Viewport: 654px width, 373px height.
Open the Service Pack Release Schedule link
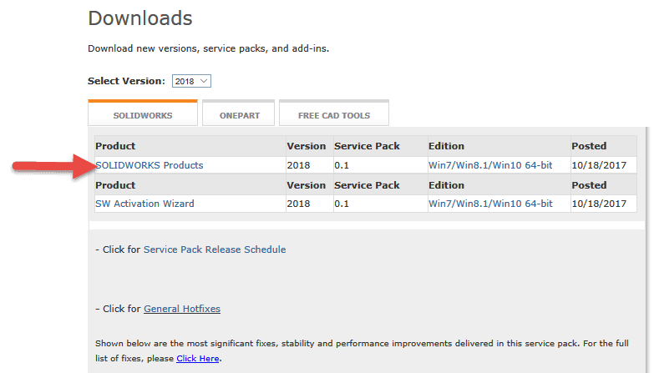point(215,250)
